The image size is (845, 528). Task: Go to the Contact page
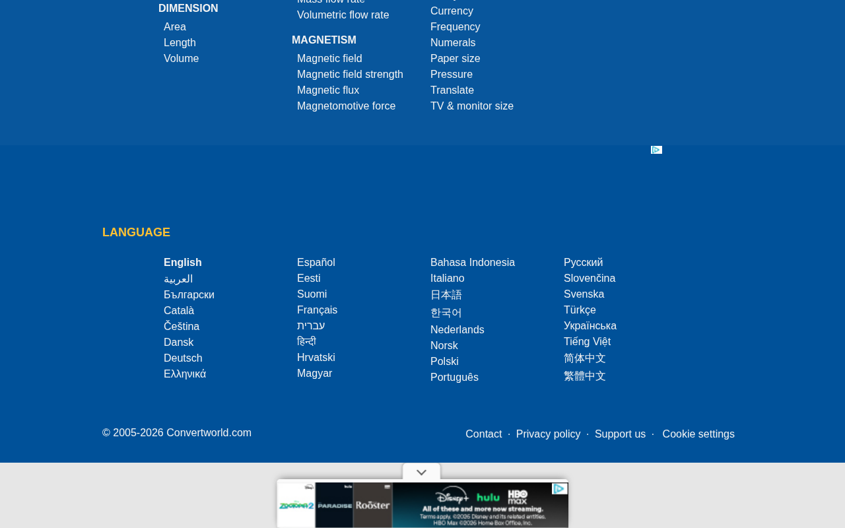coord(484,434)
